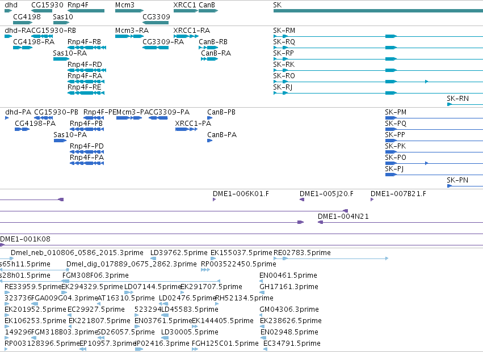Select EST EK238626.5prime
Viewport: 483px width, 352px height.
click(291, 321)
